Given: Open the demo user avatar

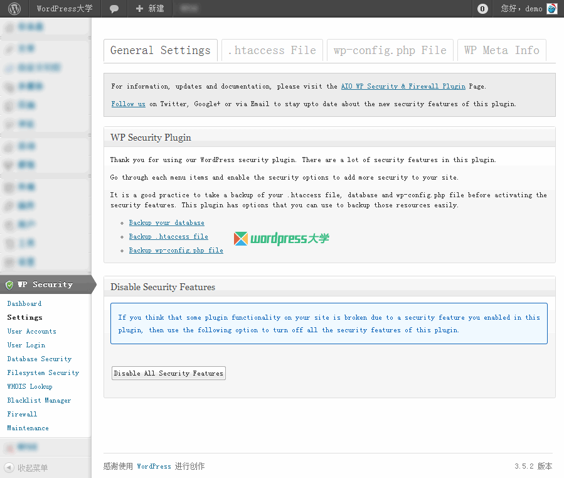Looking at the screenshot, I should point(552,9).
